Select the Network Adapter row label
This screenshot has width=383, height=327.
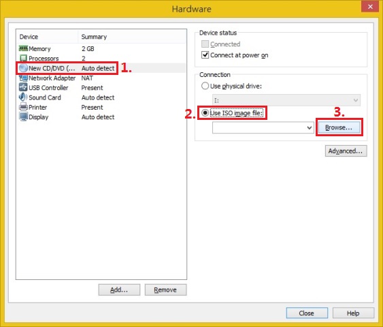pos(52,78)
